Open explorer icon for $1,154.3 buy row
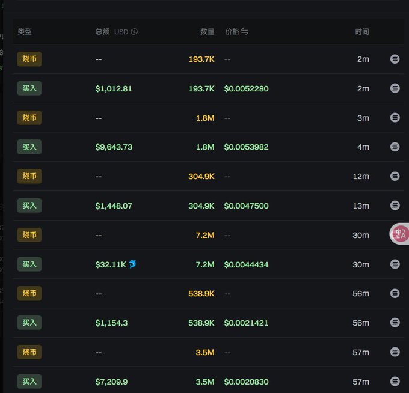This screenshot has width=409, height=393. pos(395,323)
